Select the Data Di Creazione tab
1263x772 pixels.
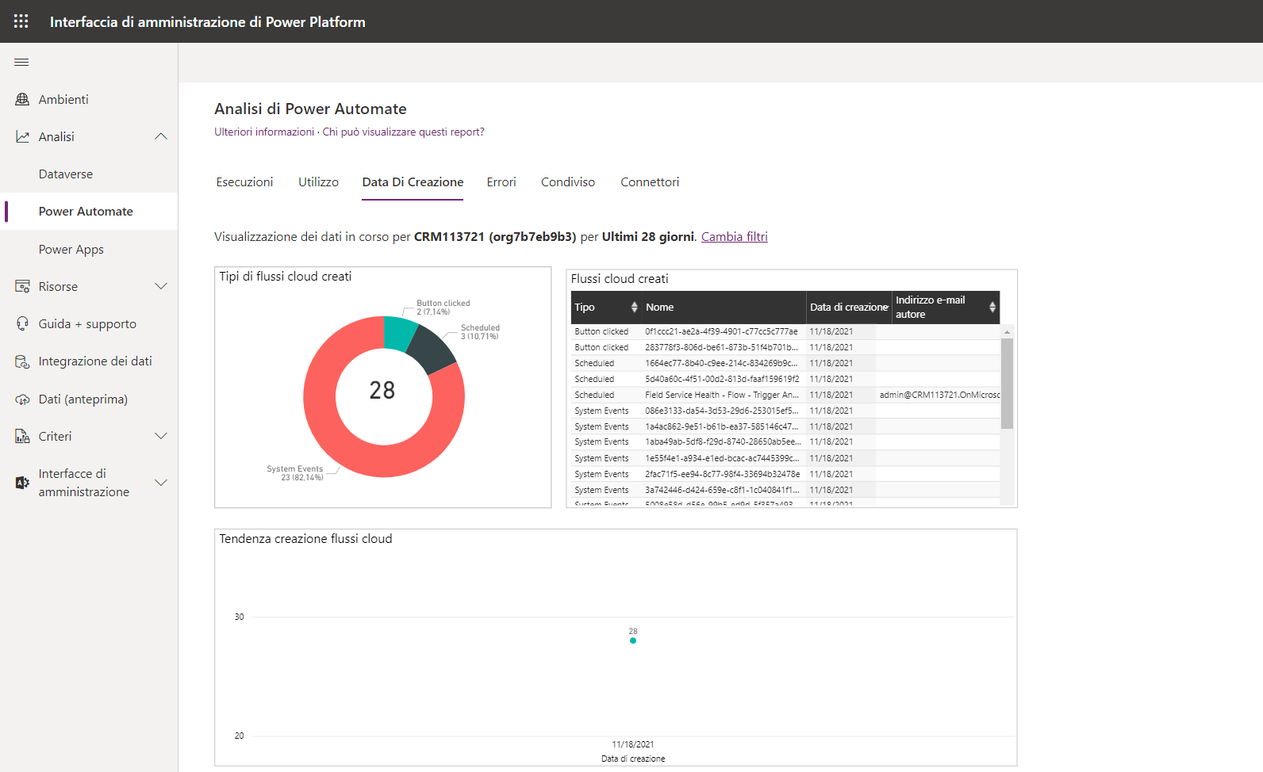(413, 182)
